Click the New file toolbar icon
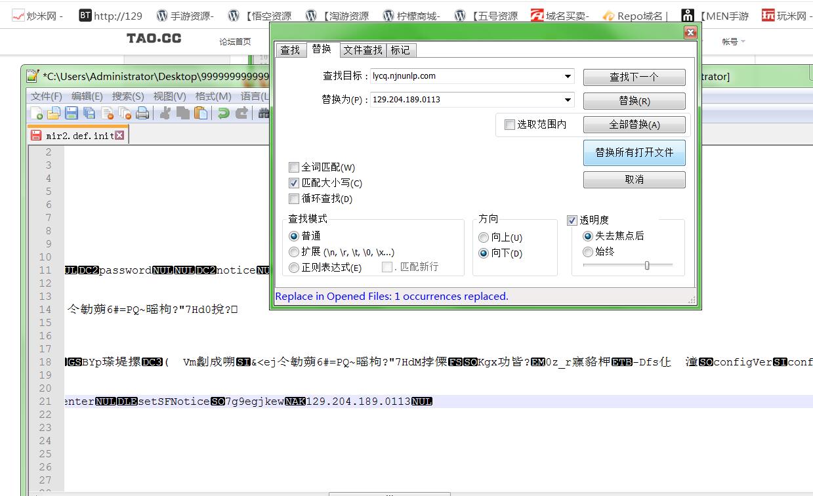 click(37, 114)
